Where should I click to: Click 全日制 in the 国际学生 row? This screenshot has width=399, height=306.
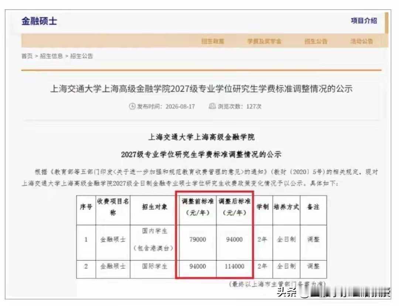click(286, 266)
